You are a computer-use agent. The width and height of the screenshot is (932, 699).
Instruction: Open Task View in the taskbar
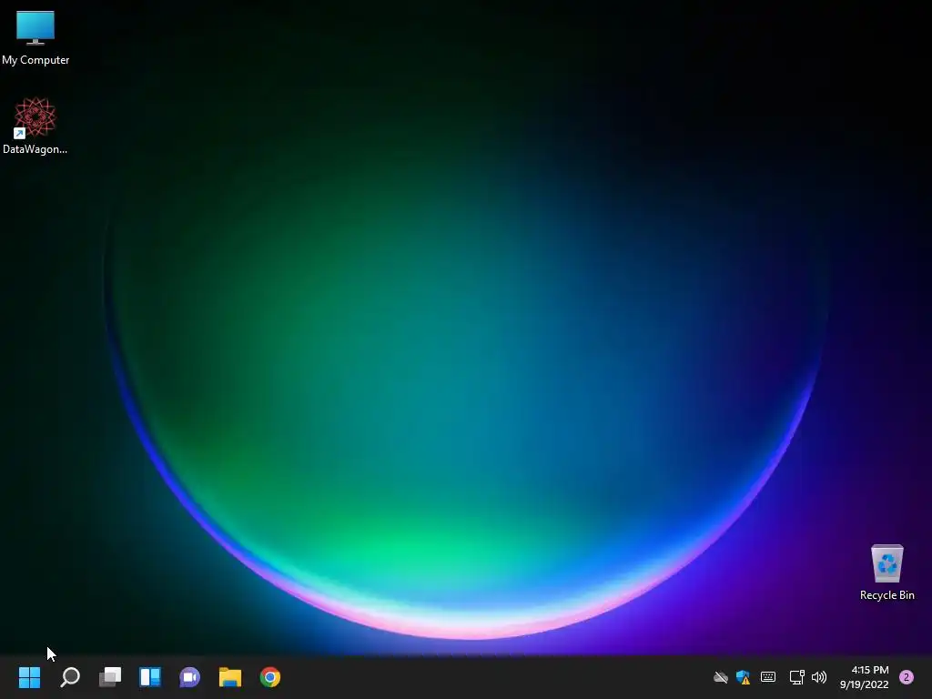[110, 677]
